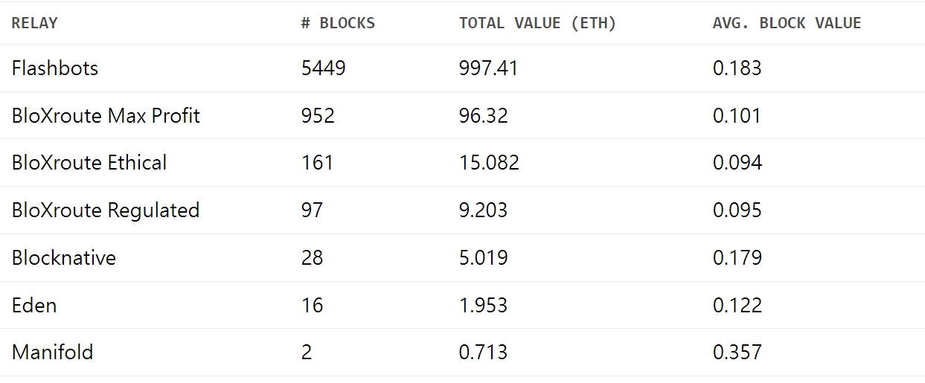The image size is (925, 383).
Task: Click the 15.082 total value cell
Action: tap(489, 163)
